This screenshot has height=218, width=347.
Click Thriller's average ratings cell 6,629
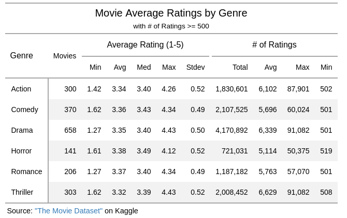pyautogui.click(x=268, y=192)
